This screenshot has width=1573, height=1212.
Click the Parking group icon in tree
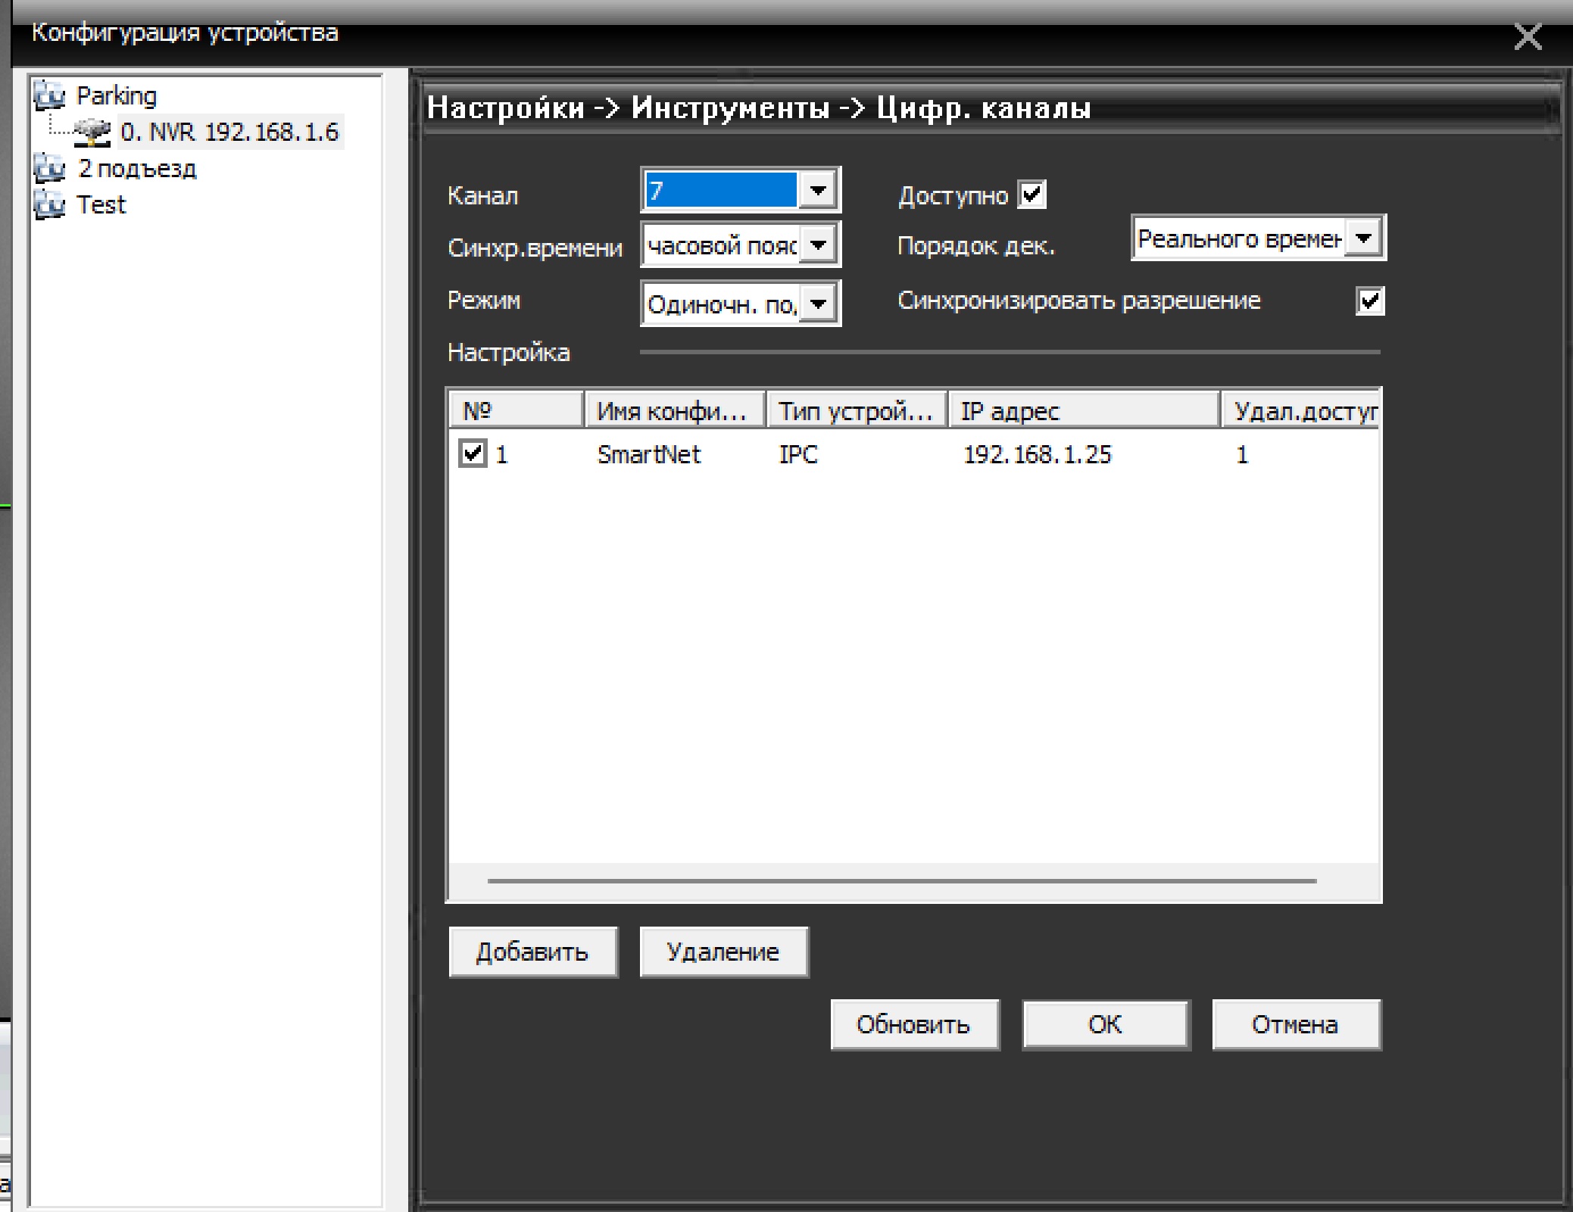49,95
